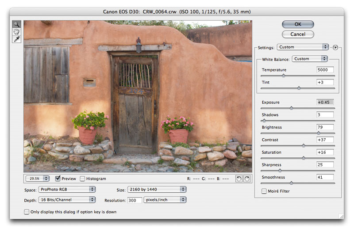Open the Depth 16 Bits/Channel dropdown
This screenshot has height=232, width=354.
tap(67, 200)
